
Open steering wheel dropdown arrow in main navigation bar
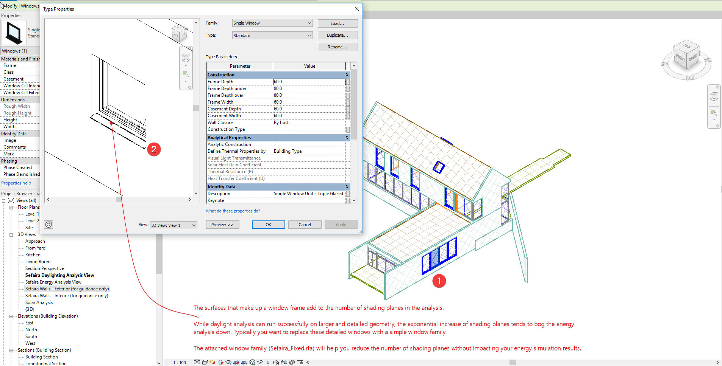pyautogui.click(x=714, y=104)
